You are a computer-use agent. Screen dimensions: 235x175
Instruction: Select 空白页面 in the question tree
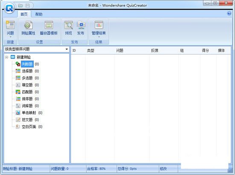(x=29, y=127)
